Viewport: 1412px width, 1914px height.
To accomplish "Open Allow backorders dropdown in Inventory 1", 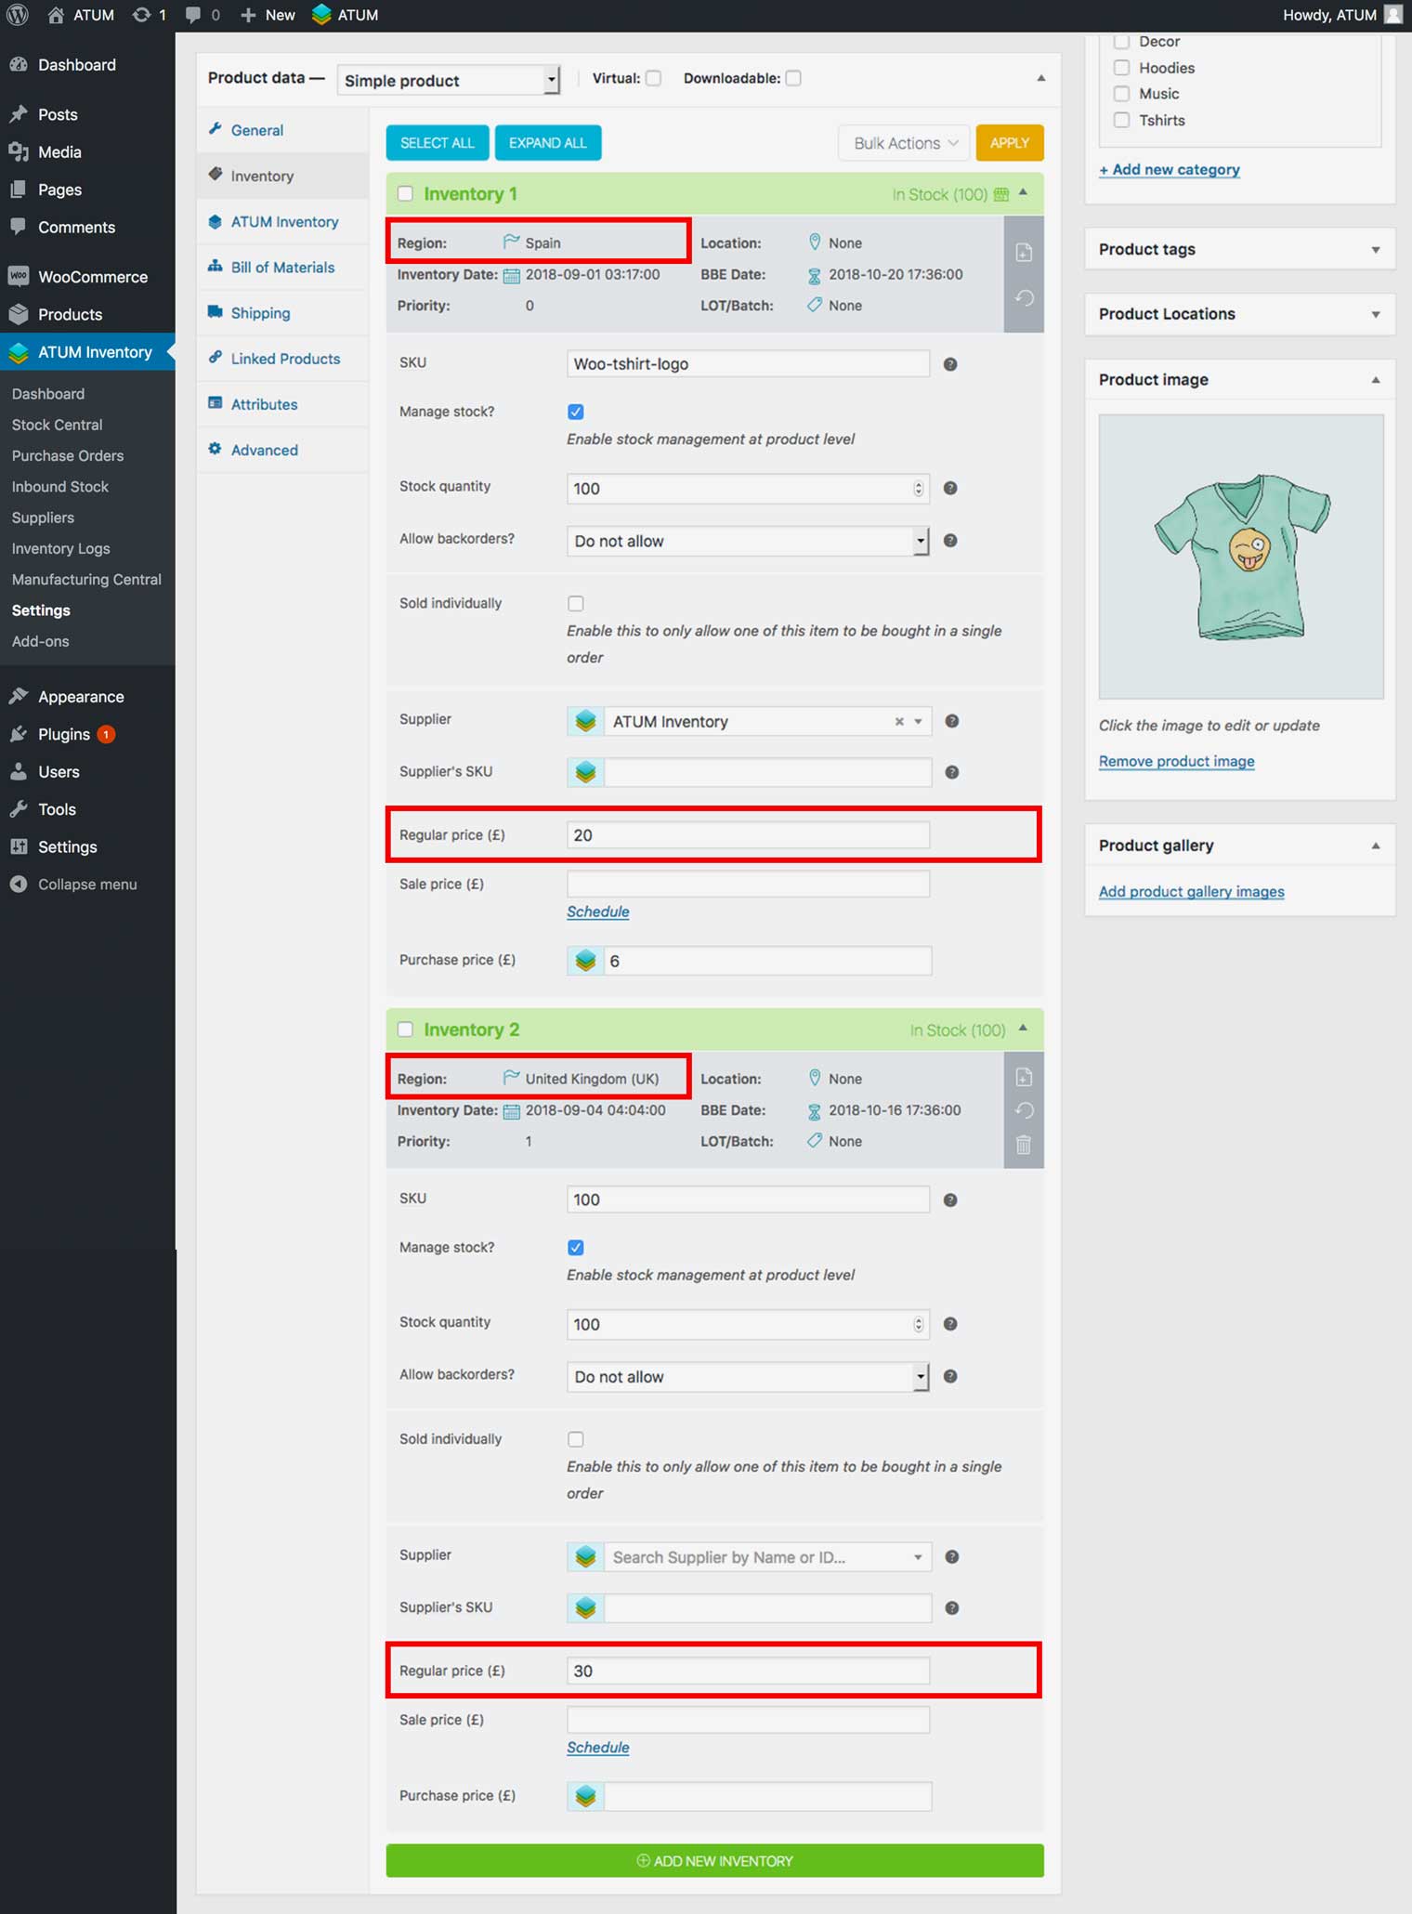I will (x=747, y=541).
